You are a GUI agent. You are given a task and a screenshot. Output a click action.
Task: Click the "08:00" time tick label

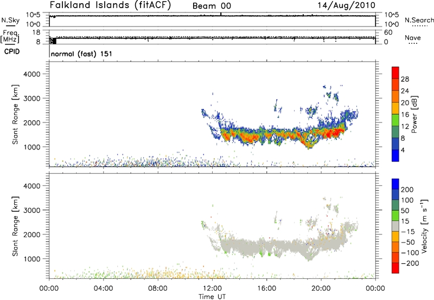point(158,289)
